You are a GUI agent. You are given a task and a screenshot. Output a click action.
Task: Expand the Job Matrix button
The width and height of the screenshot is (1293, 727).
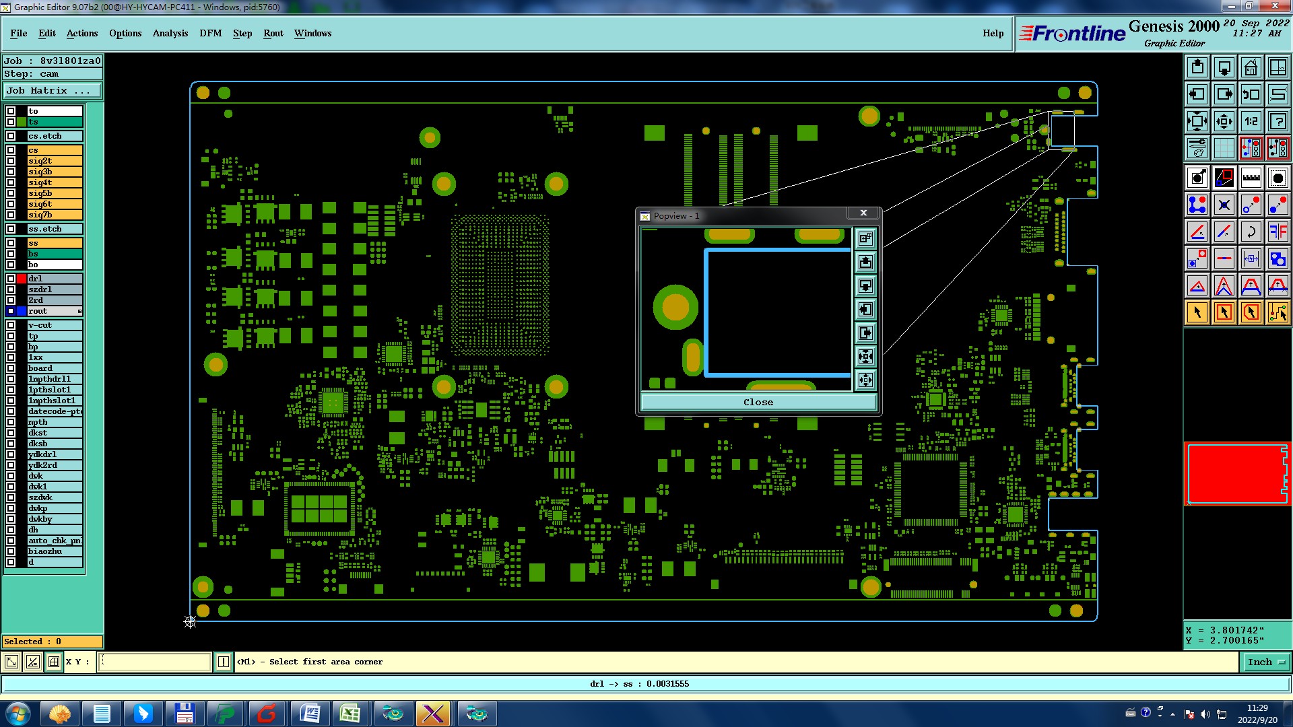click(x=53, y=90)
